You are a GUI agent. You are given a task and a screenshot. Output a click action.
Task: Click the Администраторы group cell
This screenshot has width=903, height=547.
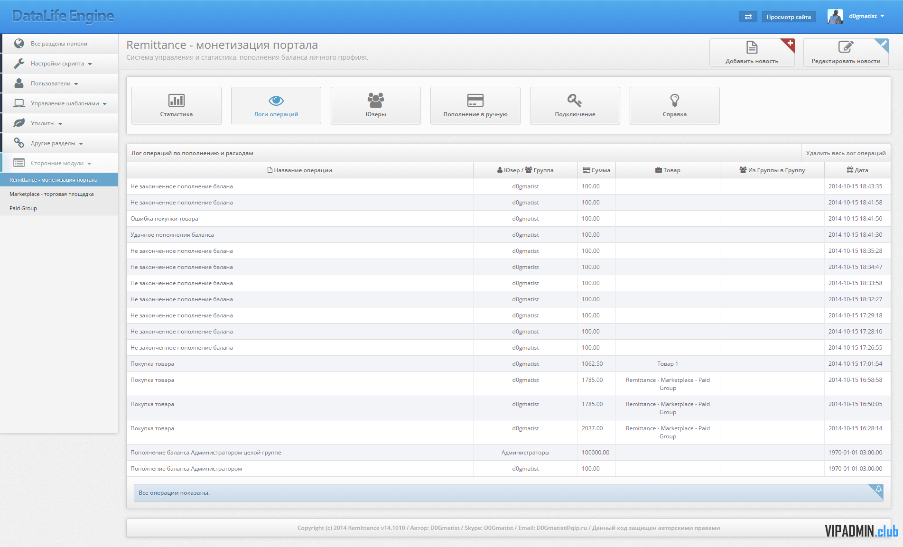(x=525, y=453)
